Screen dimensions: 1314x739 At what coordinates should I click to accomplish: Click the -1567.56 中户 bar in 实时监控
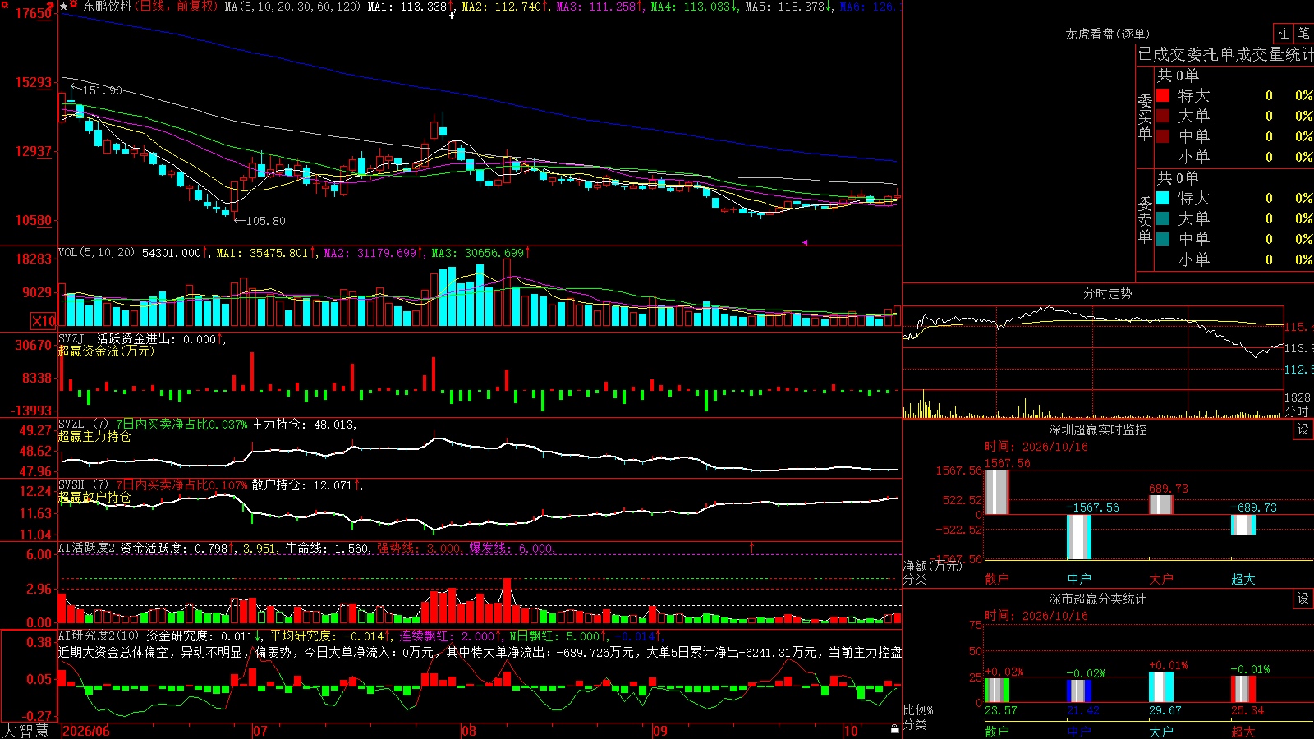1079,537
